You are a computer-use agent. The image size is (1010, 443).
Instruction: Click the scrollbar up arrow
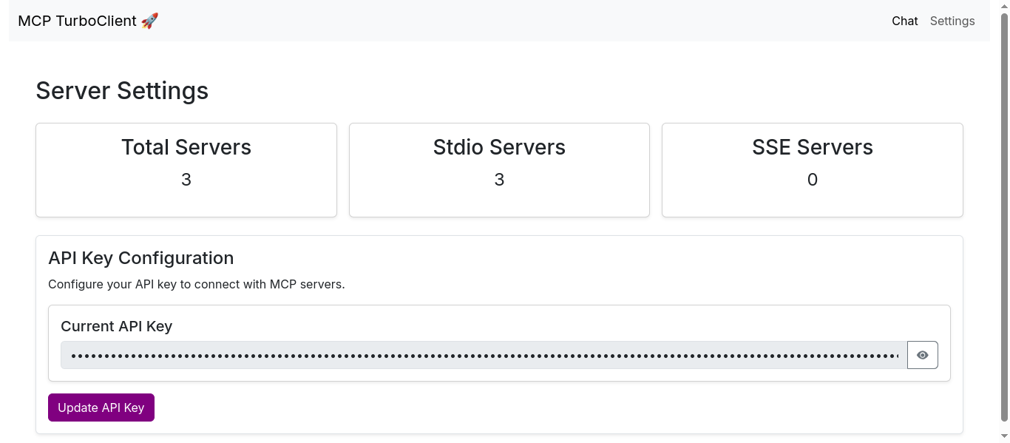[x=1004, y=5]
